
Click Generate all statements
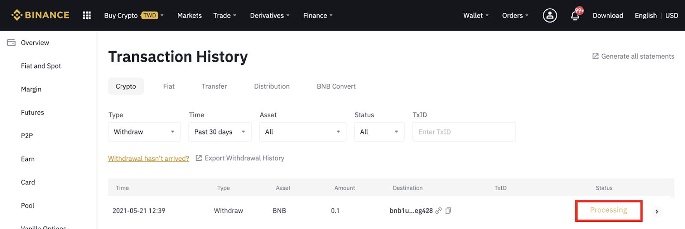click(633, 57)
